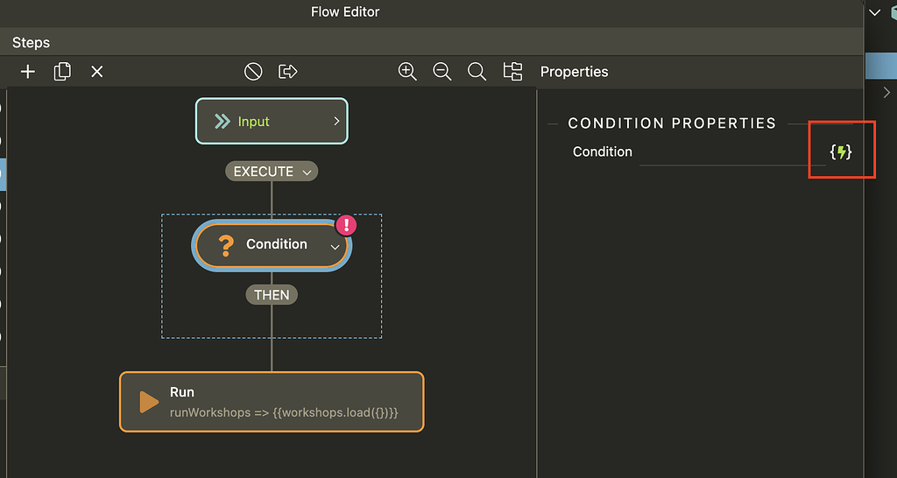Click the plus icon to add a step
Viewport: 897px width, 478px height.
[x=28, y=72]
